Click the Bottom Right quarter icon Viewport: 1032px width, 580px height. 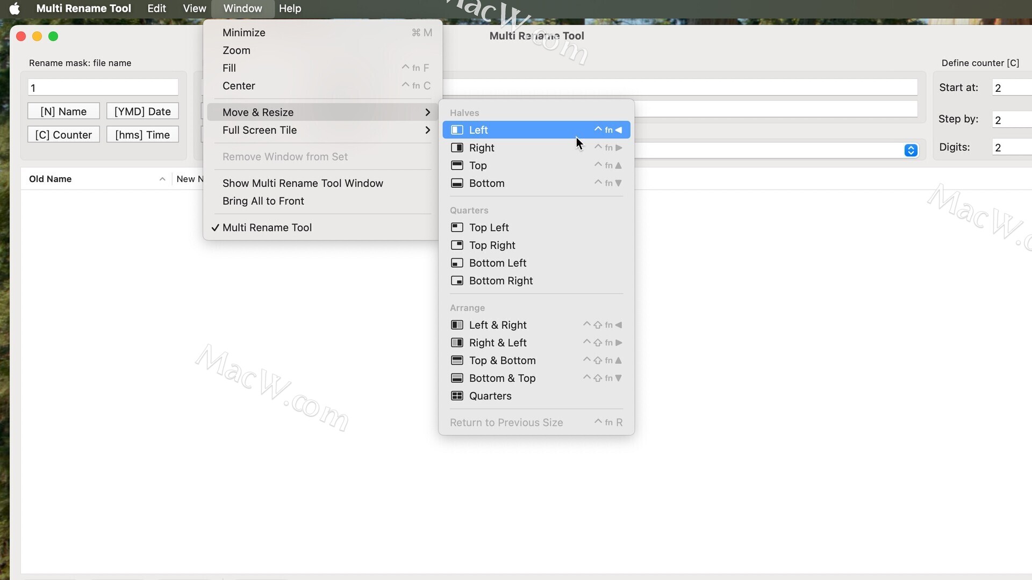tap(457, 280)
